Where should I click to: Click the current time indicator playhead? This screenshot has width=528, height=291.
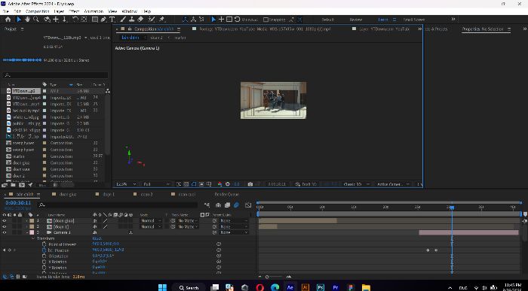coord(452,208)
